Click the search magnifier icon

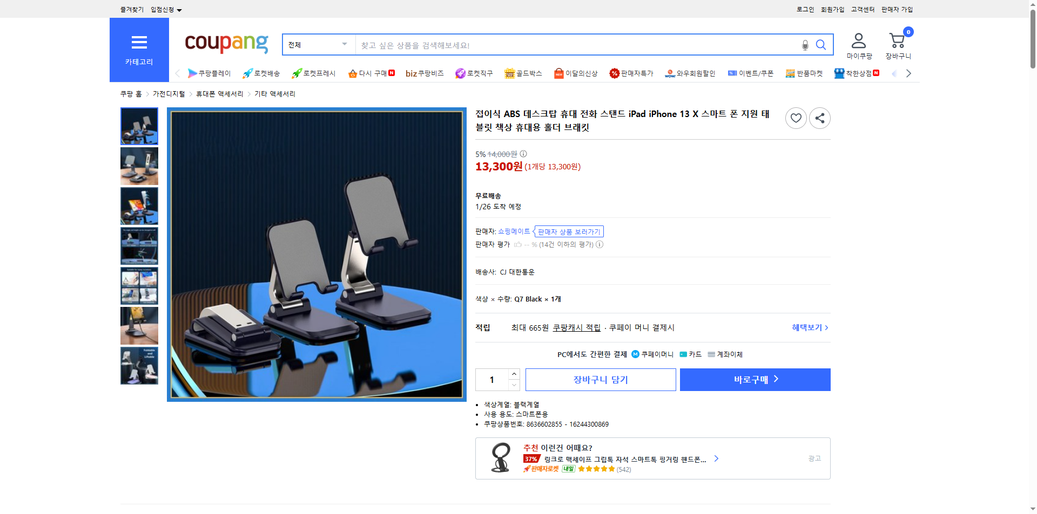pyautogui.click(x=821, y=45)
